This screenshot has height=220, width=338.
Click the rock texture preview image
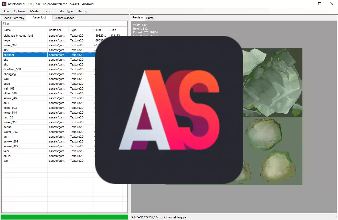[272, 117]
